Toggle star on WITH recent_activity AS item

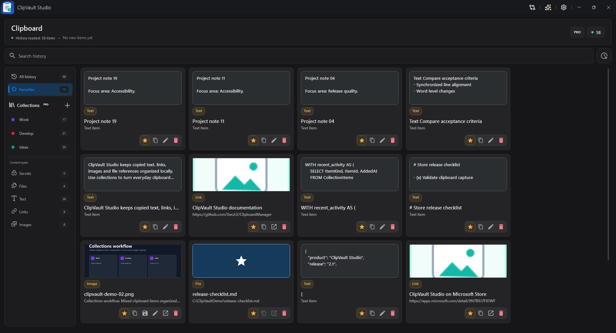click(362, 227)
